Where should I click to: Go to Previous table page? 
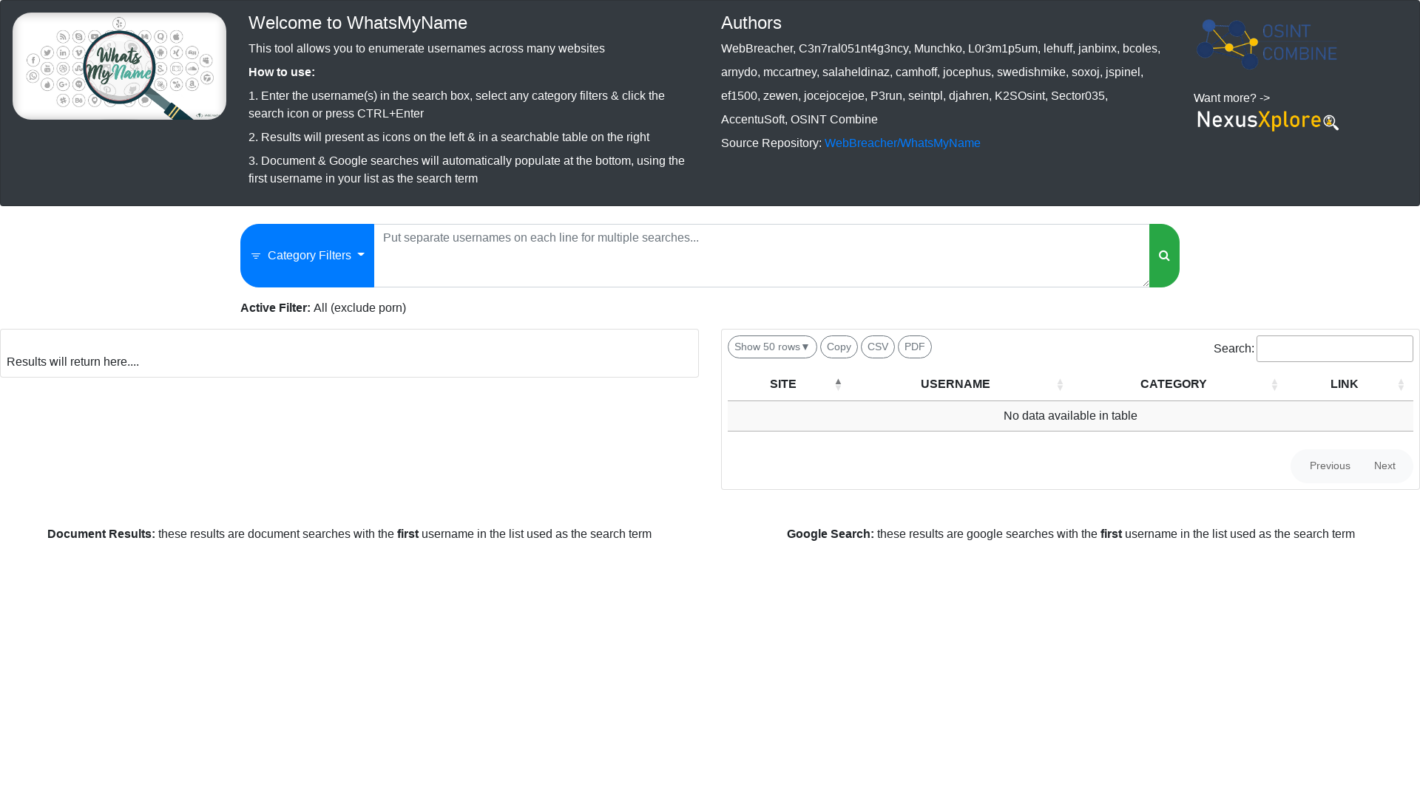coord(1330,466)
